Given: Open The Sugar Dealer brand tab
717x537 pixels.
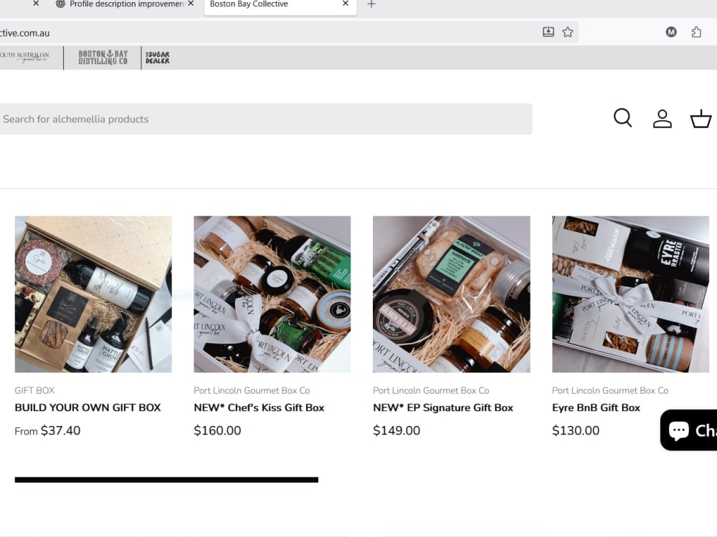Looking at the screenshot, I should tap(157, 57).
